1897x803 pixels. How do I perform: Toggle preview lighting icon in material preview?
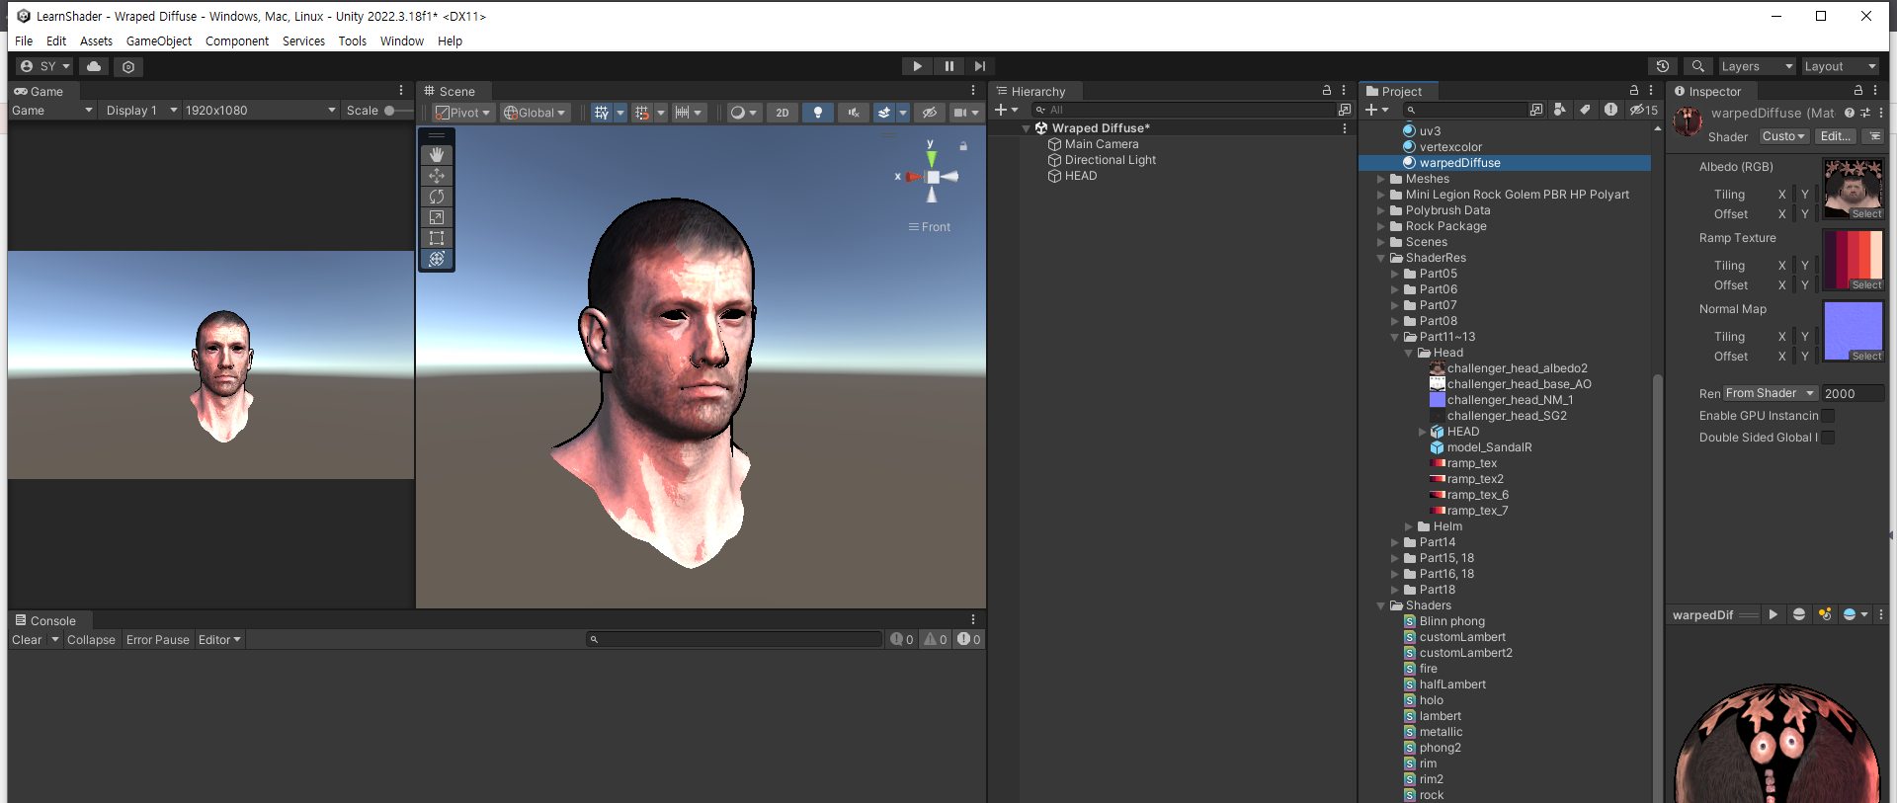(x=1824, y=614)
